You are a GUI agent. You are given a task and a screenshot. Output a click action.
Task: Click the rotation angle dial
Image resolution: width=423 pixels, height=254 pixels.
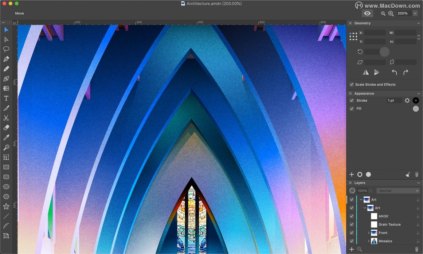point(384,52)
